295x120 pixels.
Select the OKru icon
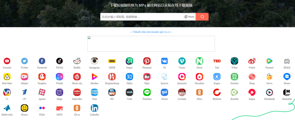pyautogui.click(x=199, y=92)
